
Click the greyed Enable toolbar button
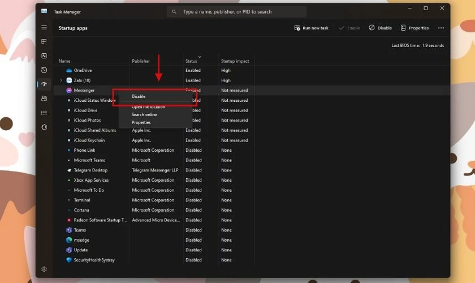(x=349, y=28)
